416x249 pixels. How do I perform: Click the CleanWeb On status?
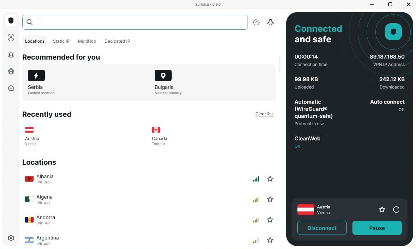coord(297,146)
